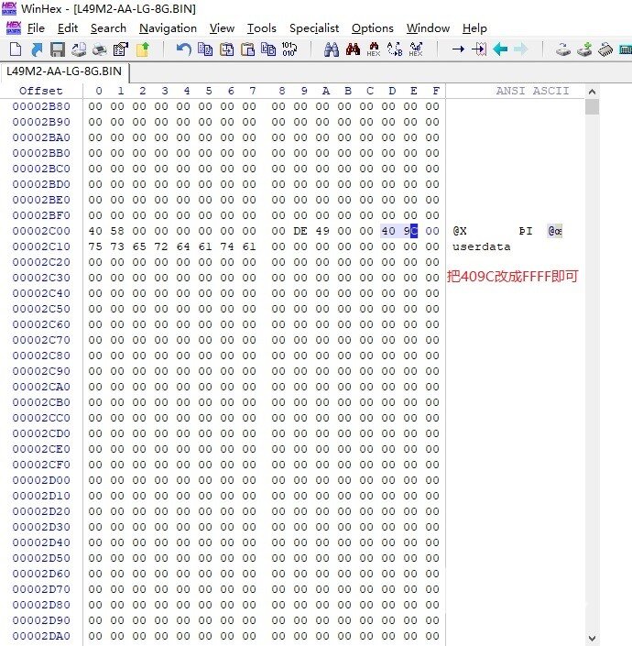The image size is (632, 646).
Task: Click the Open folder icon
Action: pyautogui.click(x=143, y=49)
